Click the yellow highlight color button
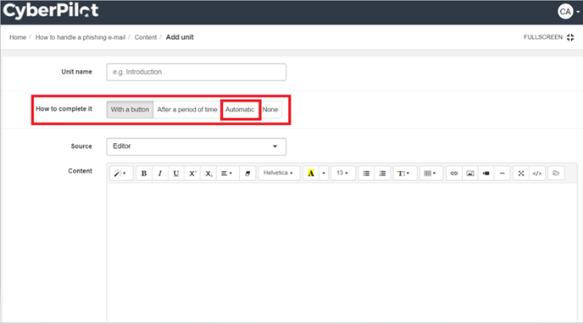The width and height of the screenshot is (583, 324). click(311, 173)
